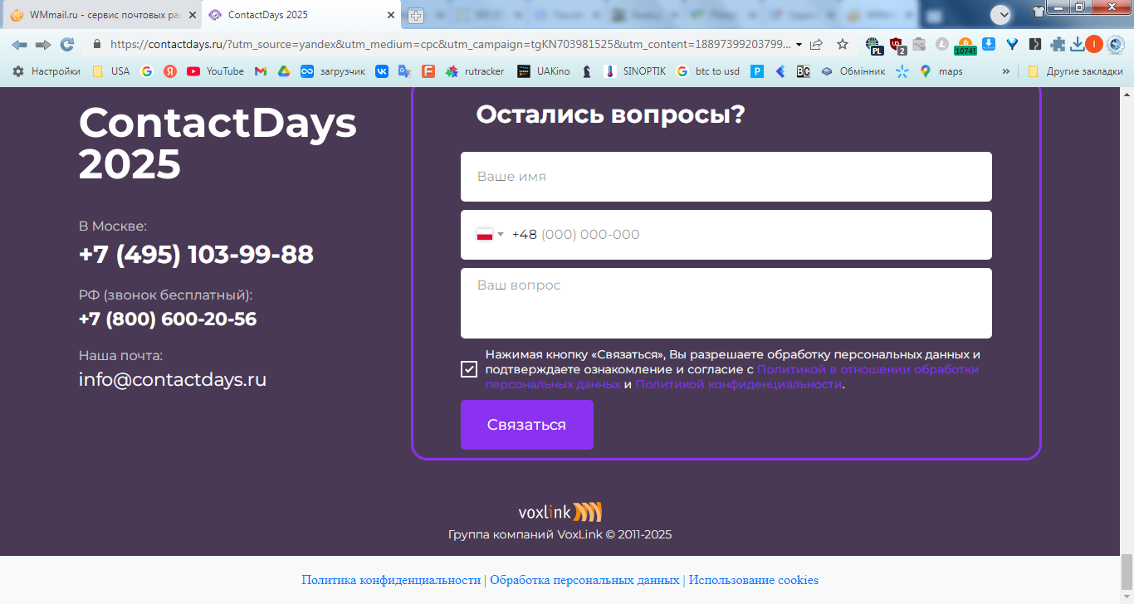1134x604 pixels.
Task: Open the blue funnel extension icon
Action: click(1012, 45)
